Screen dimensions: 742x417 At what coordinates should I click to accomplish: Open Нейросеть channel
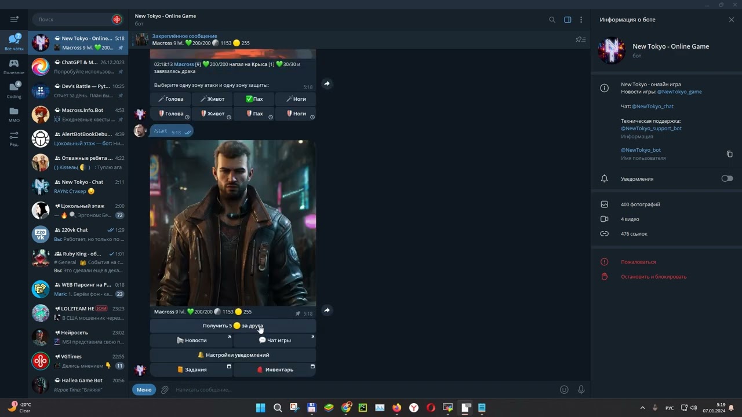78,337
